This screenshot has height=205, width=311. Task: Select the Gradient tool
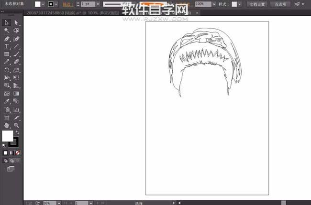pos(16,94)
